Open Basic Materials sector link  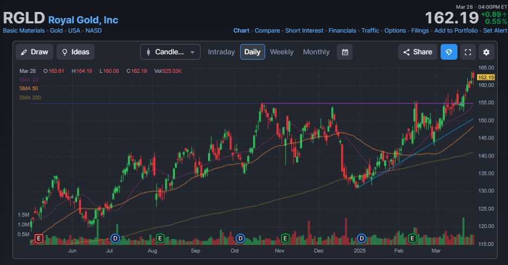click(x=24, y=30)
